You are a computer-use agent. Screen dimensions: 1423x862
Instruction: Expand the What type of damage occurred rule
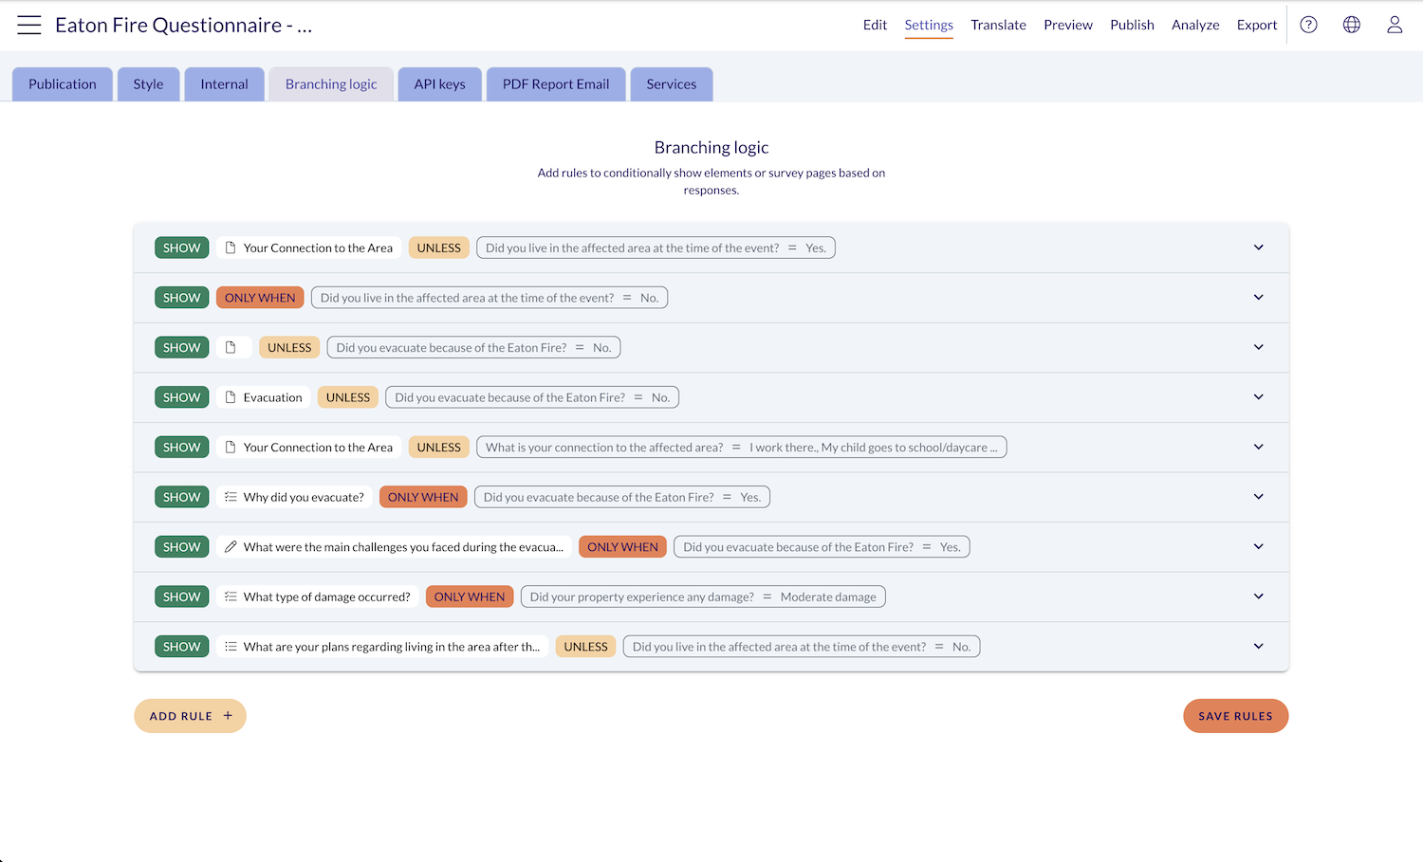(1259, 596)
